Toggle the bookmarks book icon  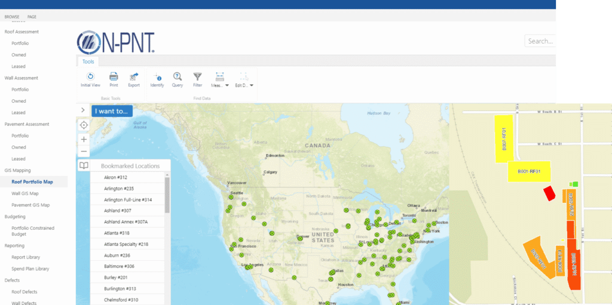click(x=84, y=166)
